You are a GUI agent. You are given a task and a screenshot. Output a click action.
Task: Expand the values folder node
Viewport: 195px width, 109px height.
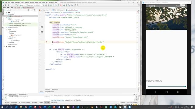tap(8, 42)
